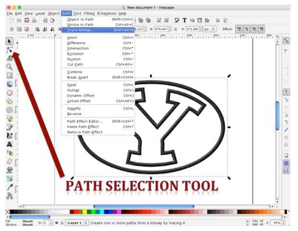298x231 pixels.
Task: Select the Star polygon tool
Action: (x=10, y=101)
